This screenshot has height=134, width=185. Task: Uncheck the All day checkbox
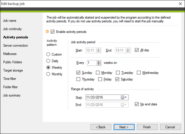click(x=137, y=50)
